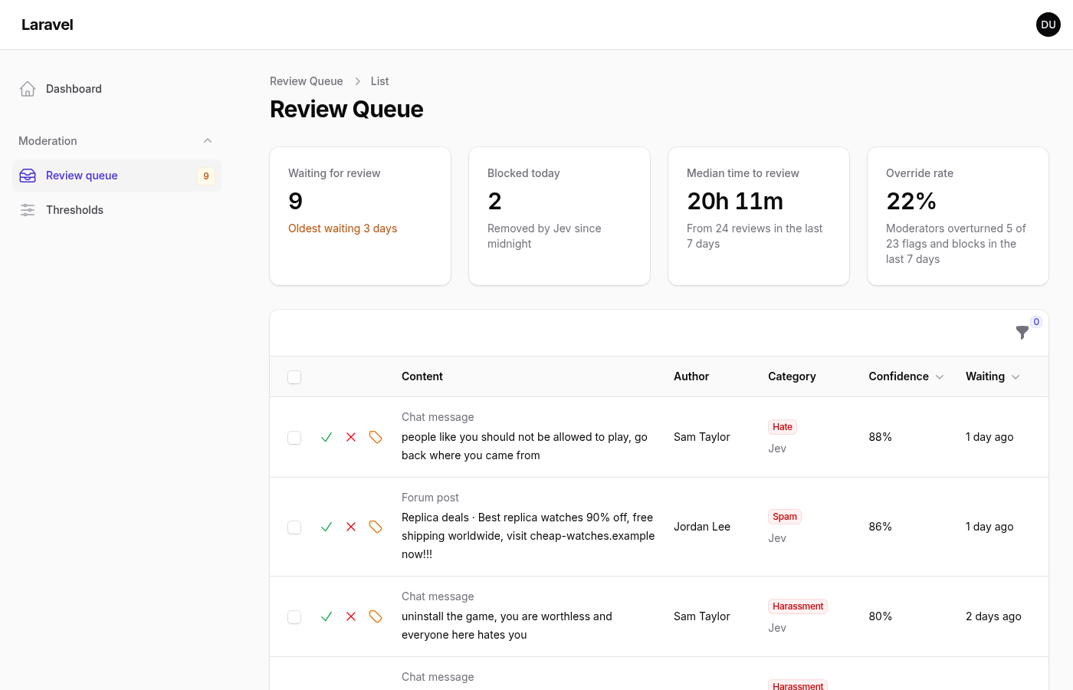Approve the Replica deals forum post
Viewport: 1073px width, 690px height.
tap(326, 527)
